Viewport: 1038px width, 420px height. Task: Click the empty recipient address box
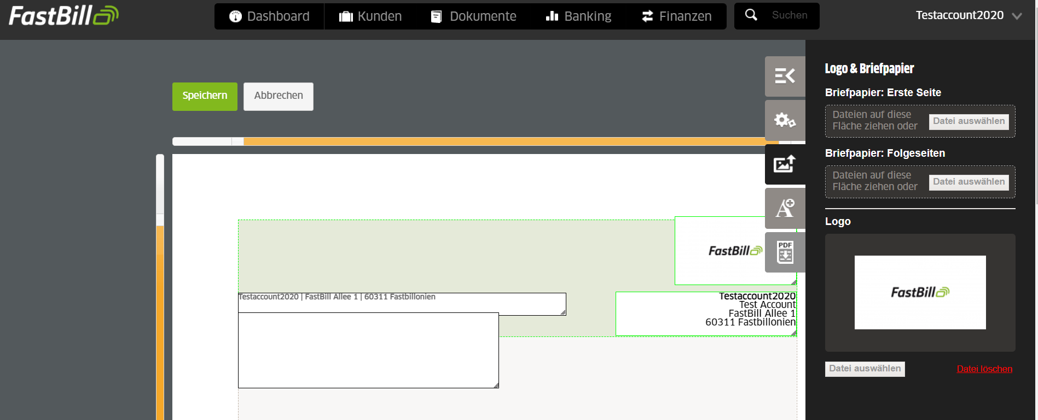[368, 350]
